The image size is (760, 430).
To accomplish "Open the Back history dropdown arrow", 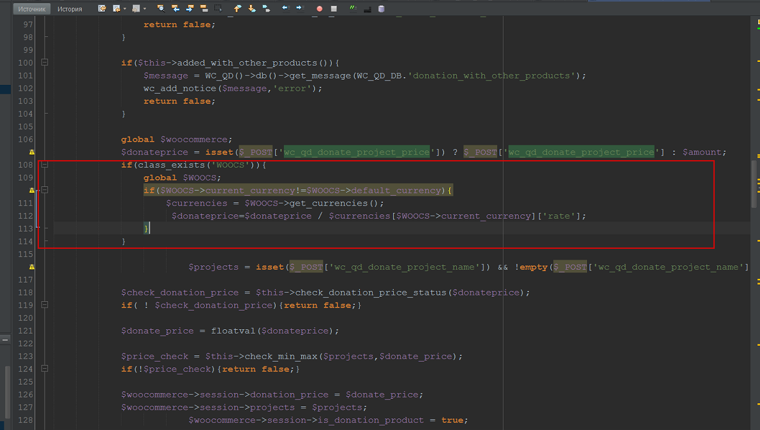I will pyautogui.click(x=124, y=9).
